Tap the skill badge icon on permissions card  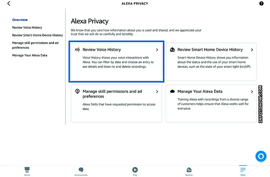pos(77,91)
